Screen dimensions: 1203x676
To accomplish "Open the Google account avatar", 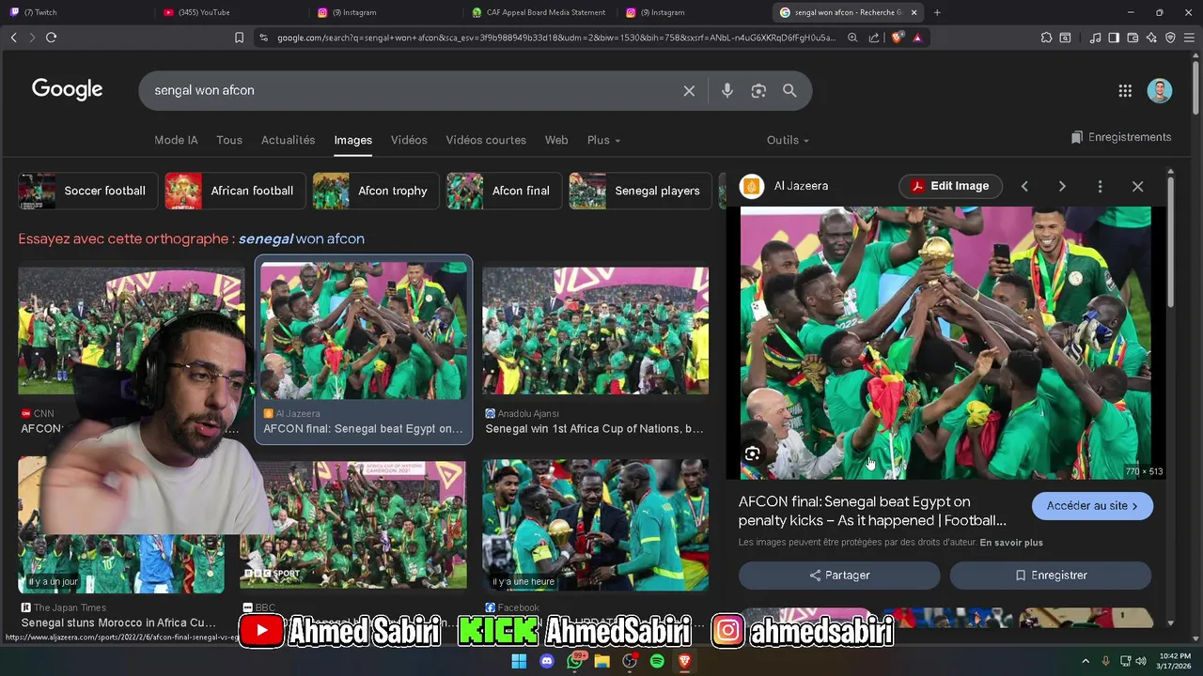I will [x=1160, y=91].
